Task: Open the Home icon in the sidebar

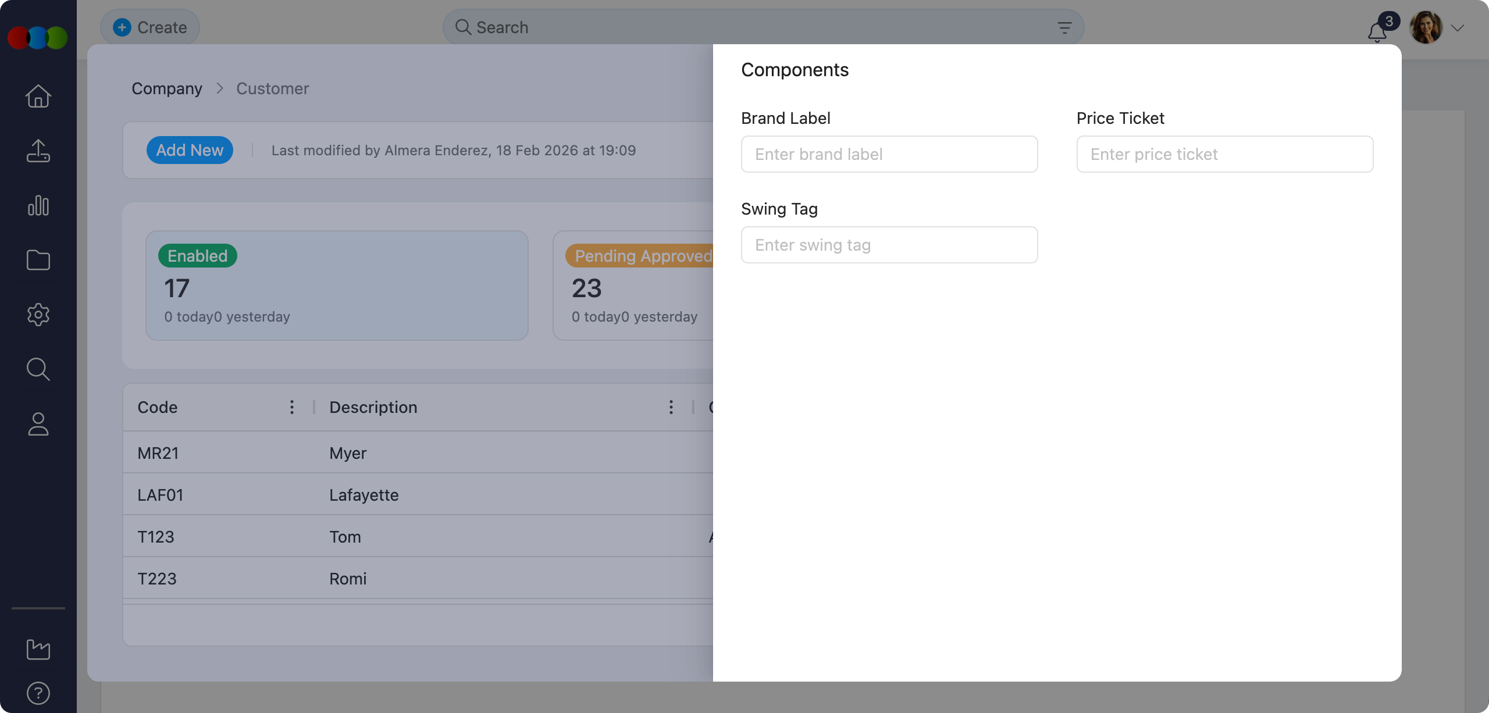Action: coord(38,96)
